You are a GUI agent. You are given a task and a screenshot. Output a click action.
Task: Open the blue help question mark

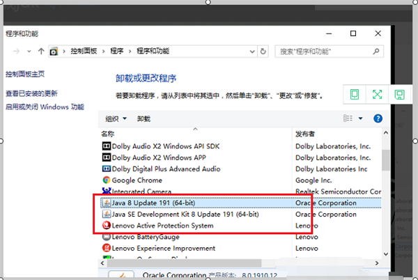(x=378, y=118)
